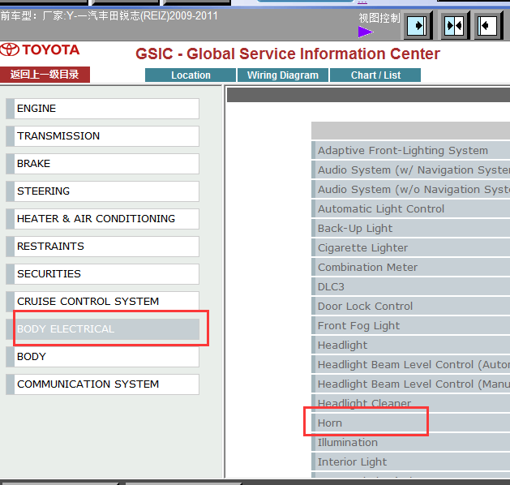The image size is (510, 485).
Task: Open the Interior Light entry
Action: click(411, 462)
